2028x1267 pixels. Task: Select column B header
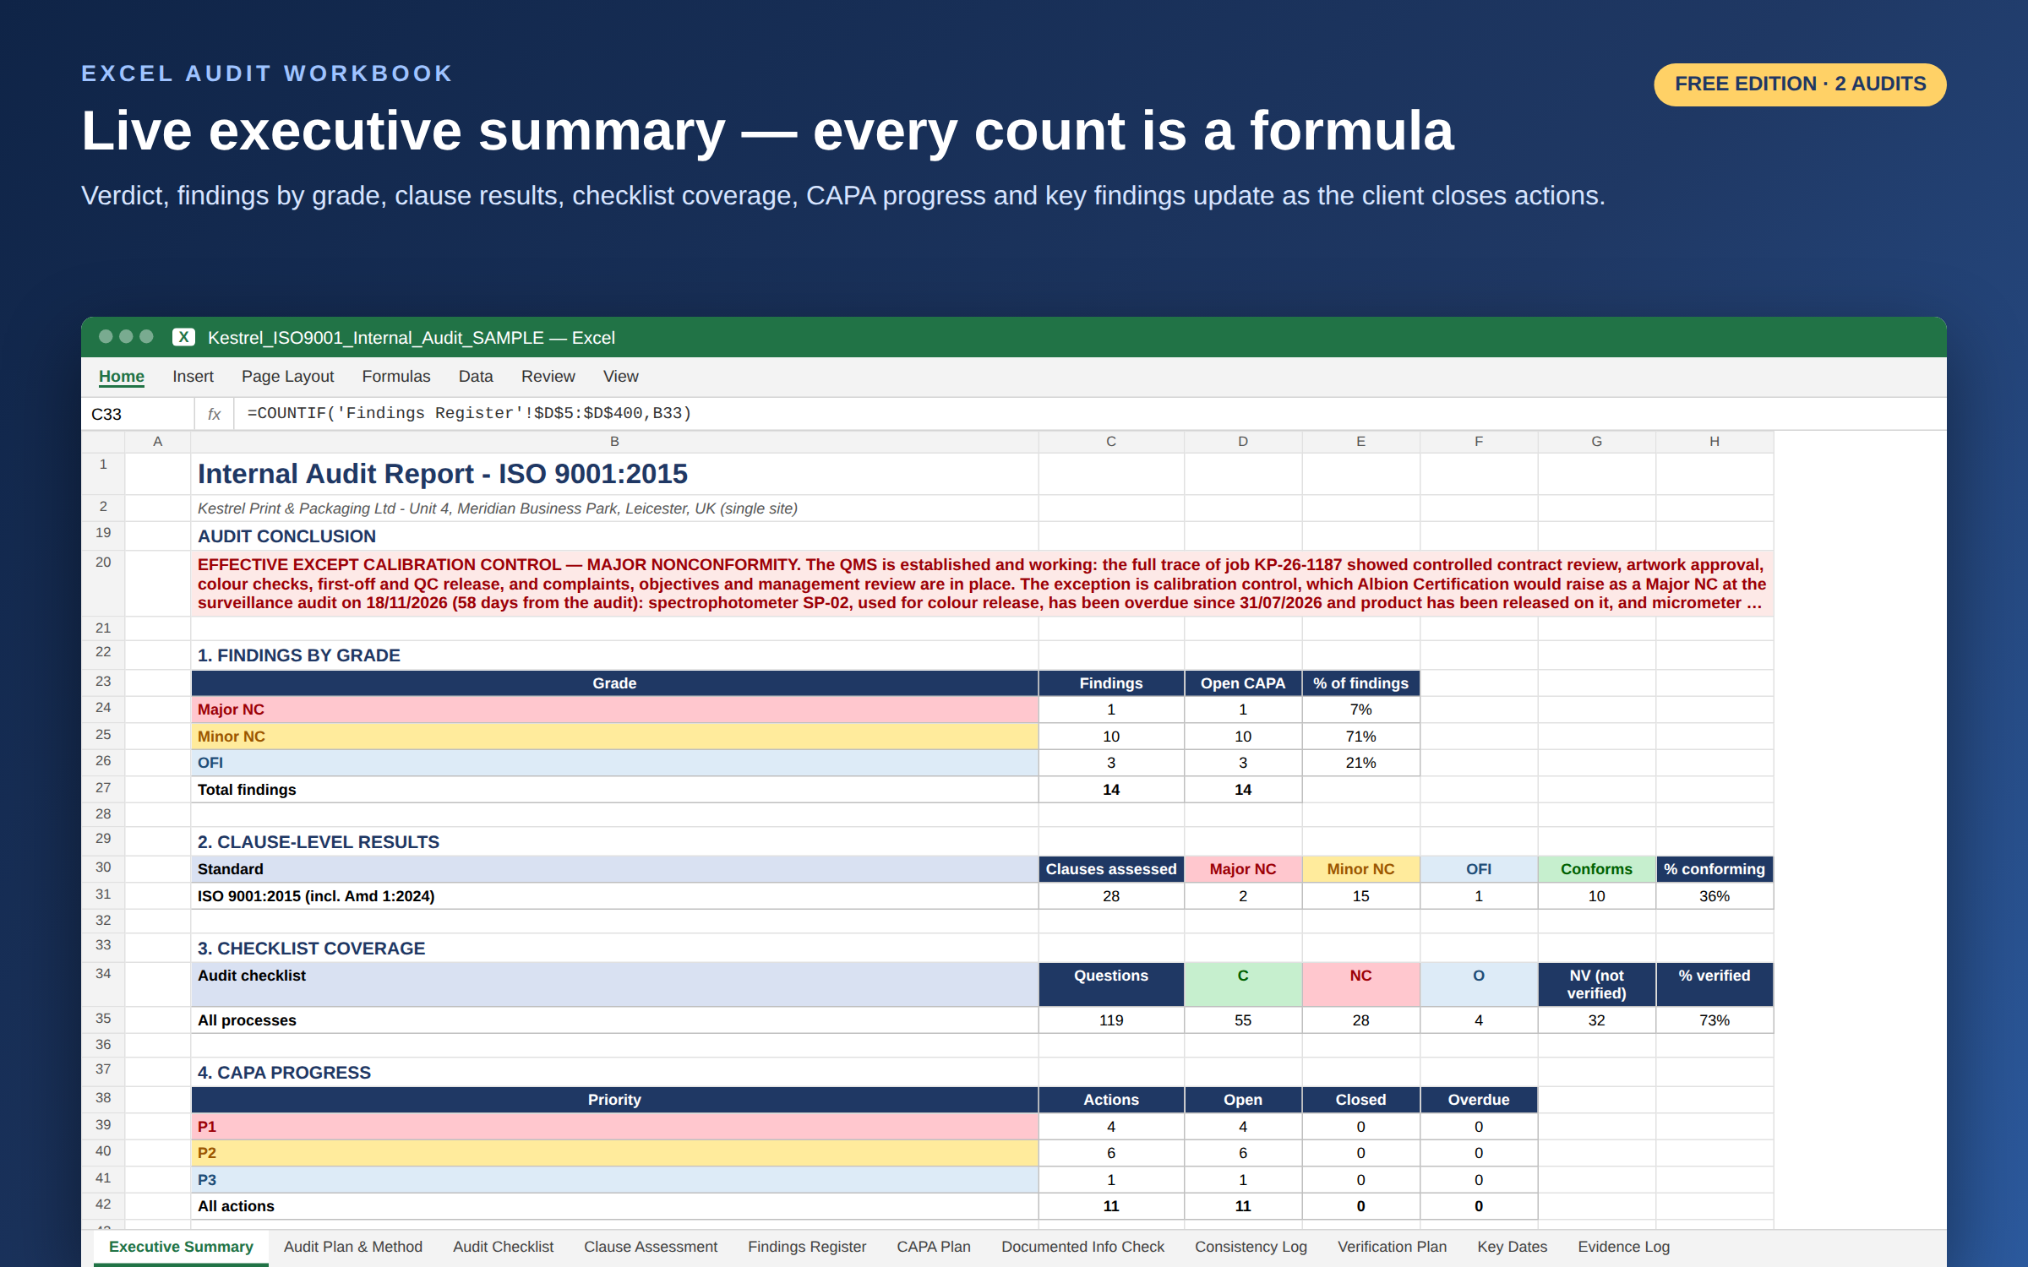pyautogui.click(x=614, y=442)
